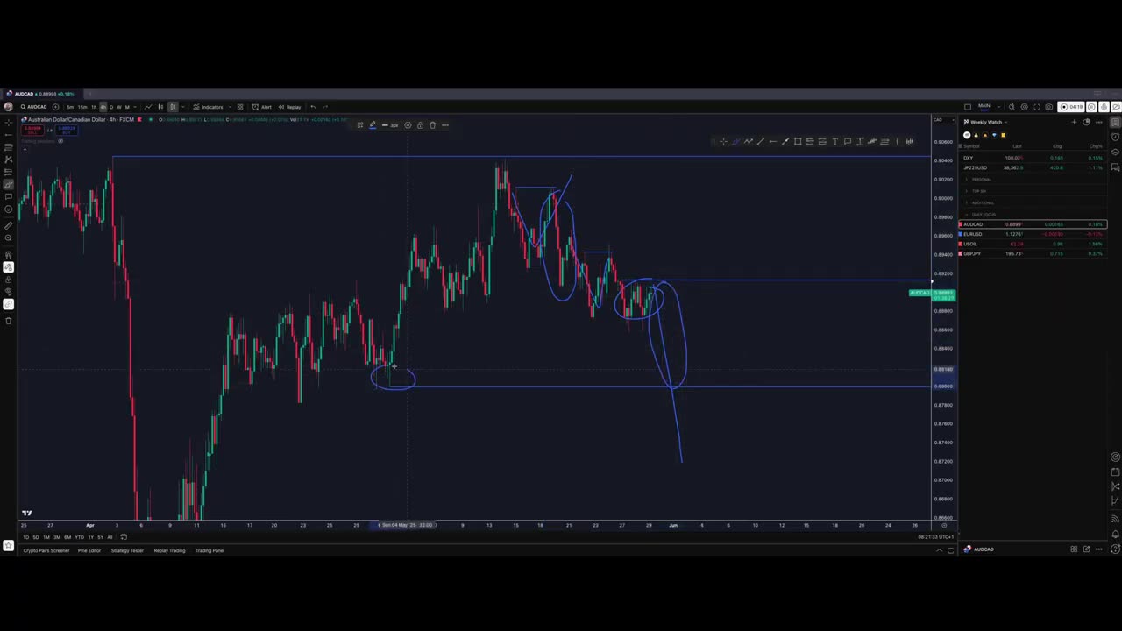Select the trash remove drawings tool in left toolbar

[8, 321]
